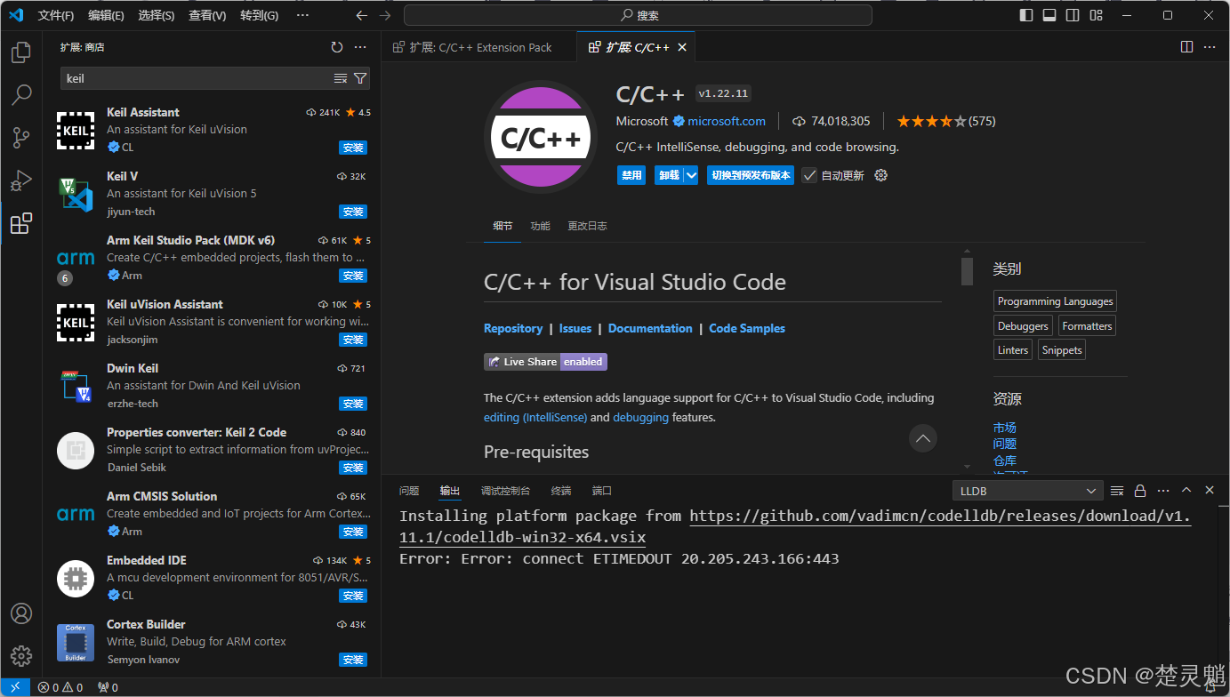Open the Accounts icon in activity bar
The width and height of the screenshot is (1230, 697).
pos(21,613)
